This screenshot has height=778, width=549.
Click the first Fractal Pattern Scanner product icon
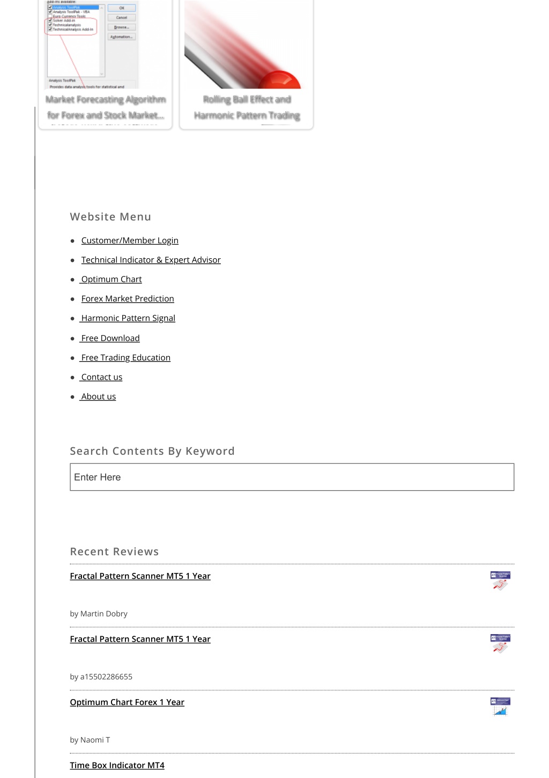coord(500,581)
